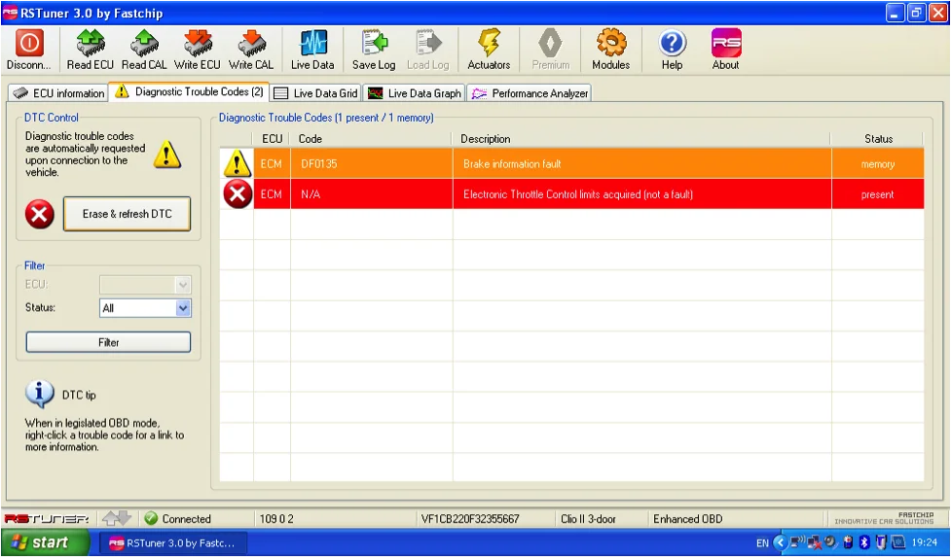Click the Code column header

pos(371,139)
